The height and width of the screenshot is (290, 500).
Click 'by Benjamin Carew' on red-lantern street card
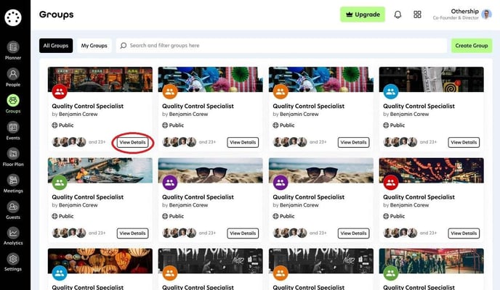click(x=406, y=205)
